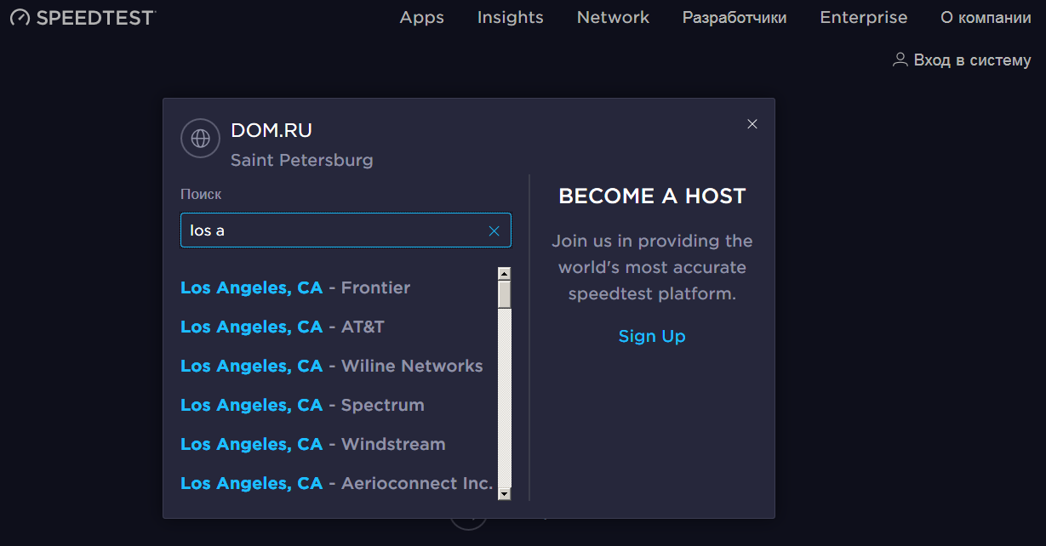Image resolution: width=1046 pixels, height=546 pixels.
Task: Click the Вход в систему link
Action: coord(972,60)
